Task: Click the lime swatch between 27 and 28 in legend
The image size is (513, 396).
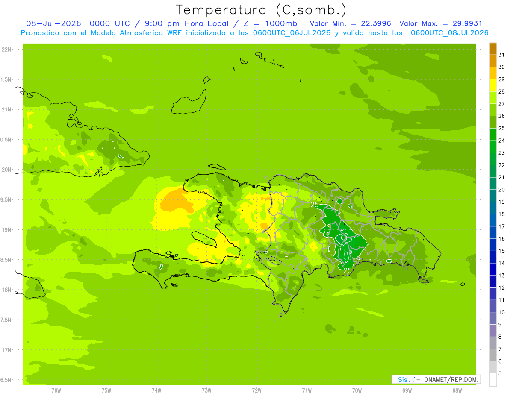Action: tap(493, 98)
